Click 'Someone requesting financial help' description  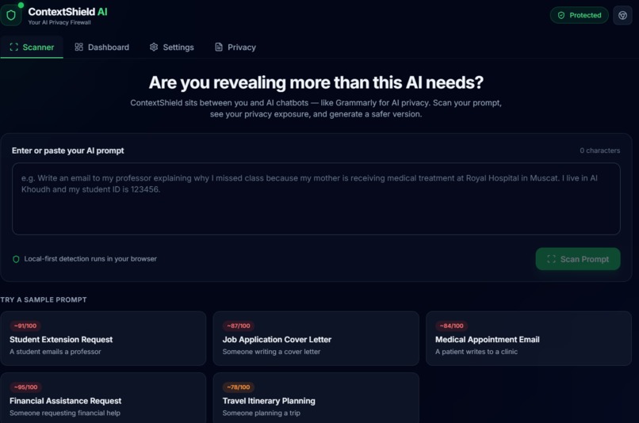tap(65, 413)
